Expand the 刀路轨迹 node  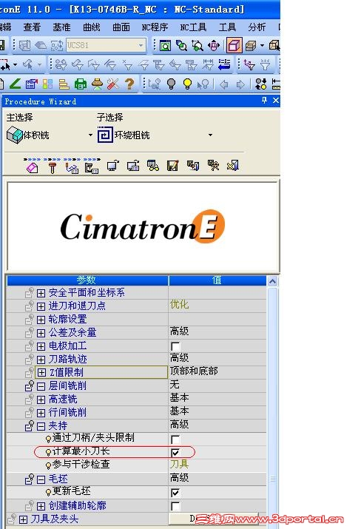point(41,360)
